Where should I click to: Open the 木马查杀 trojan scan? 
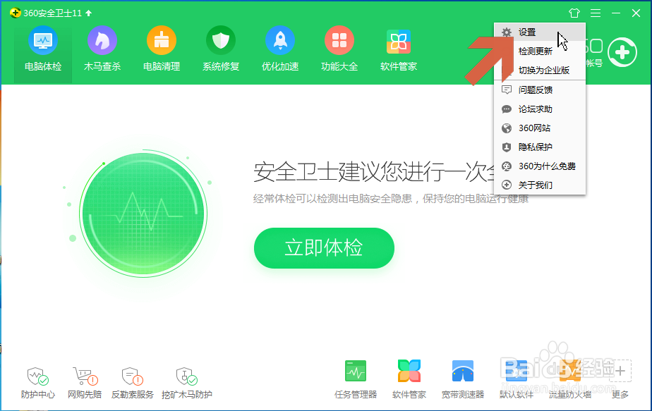tap(102, 50)
